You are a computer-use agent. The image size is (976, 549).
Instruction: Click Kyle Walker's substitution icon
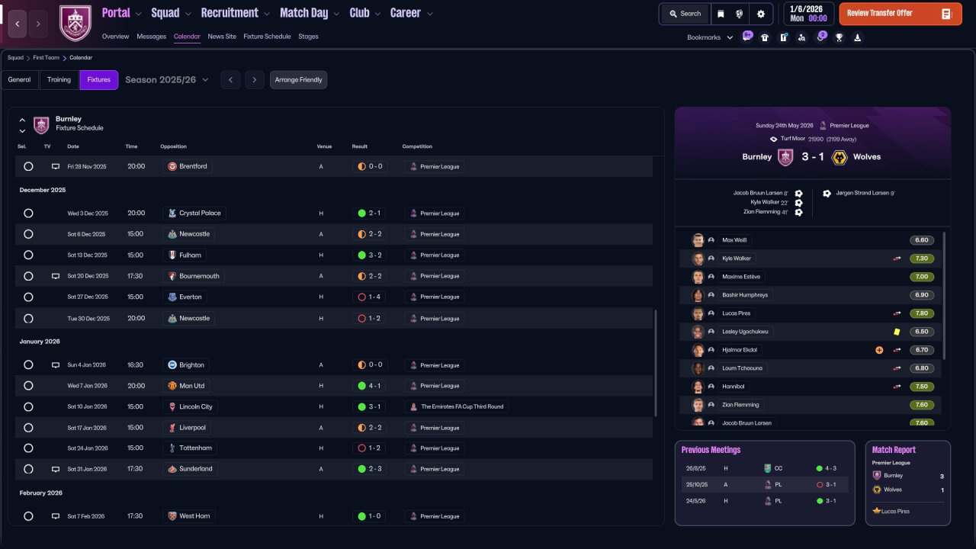click(897, 258)
